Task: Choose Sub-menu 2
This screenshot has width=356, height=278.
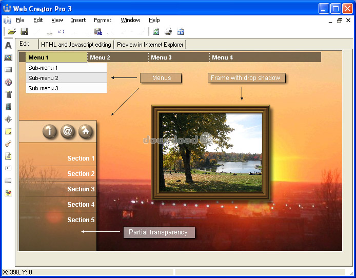Action: point(66,78)
